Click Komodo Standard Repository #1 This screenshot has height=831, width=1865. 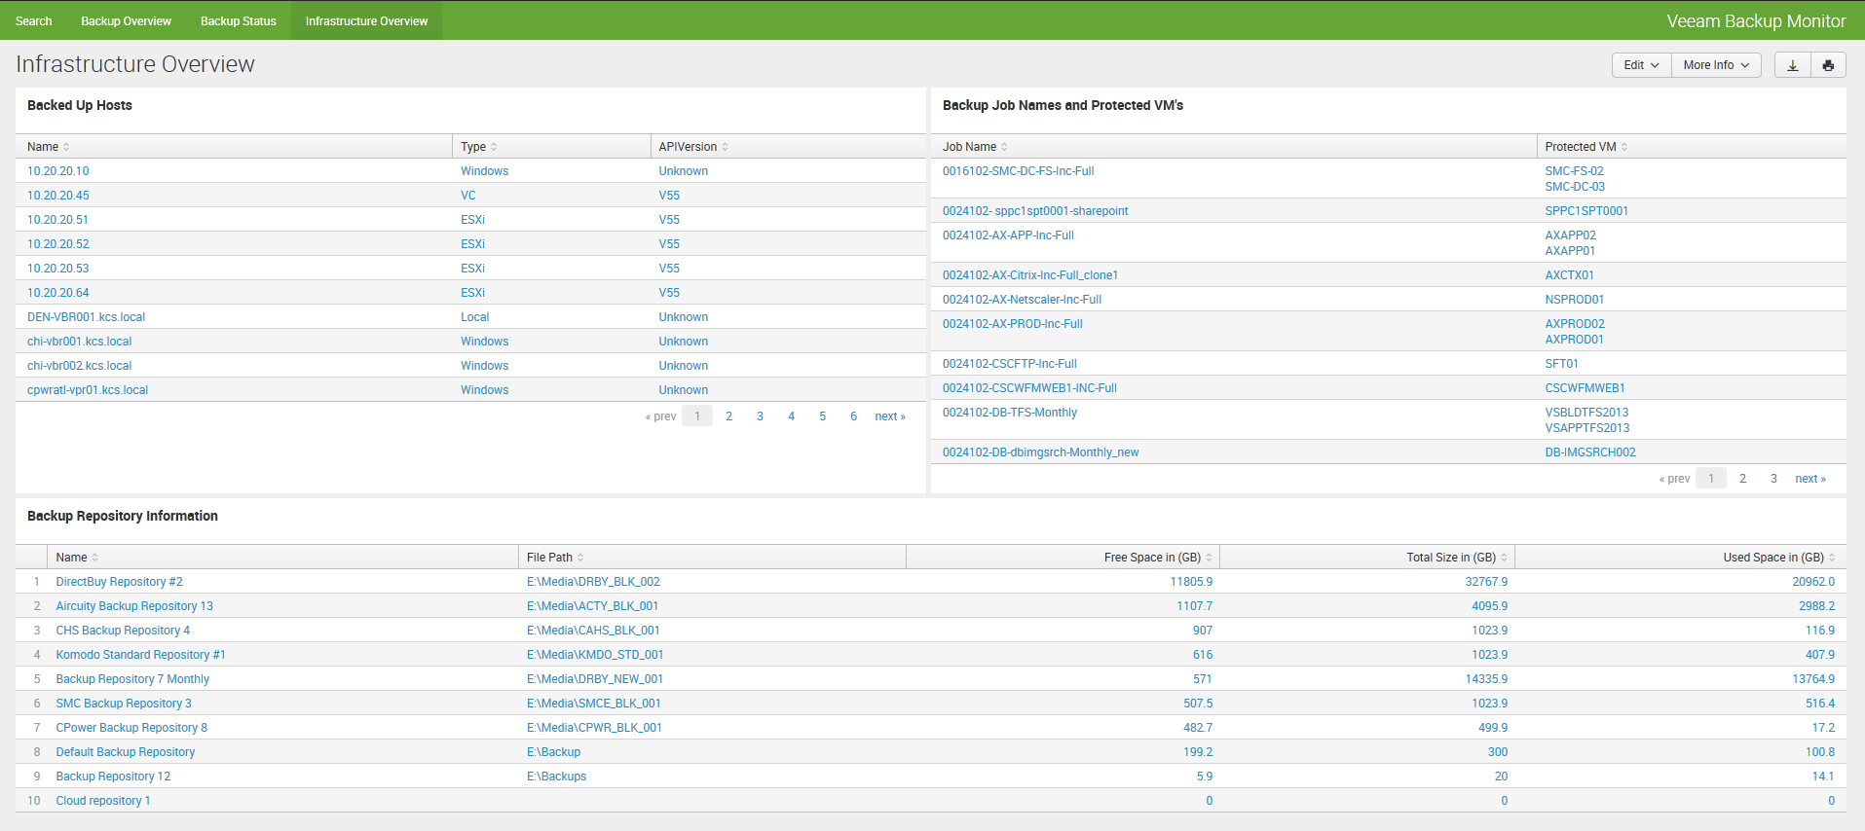pos(140,655)
